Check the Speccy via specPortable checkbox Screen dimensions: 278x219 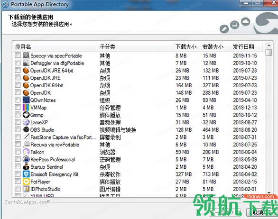point(18,55)
